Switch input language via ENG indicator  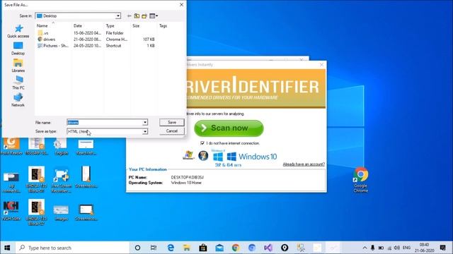[x=406, y=248]
